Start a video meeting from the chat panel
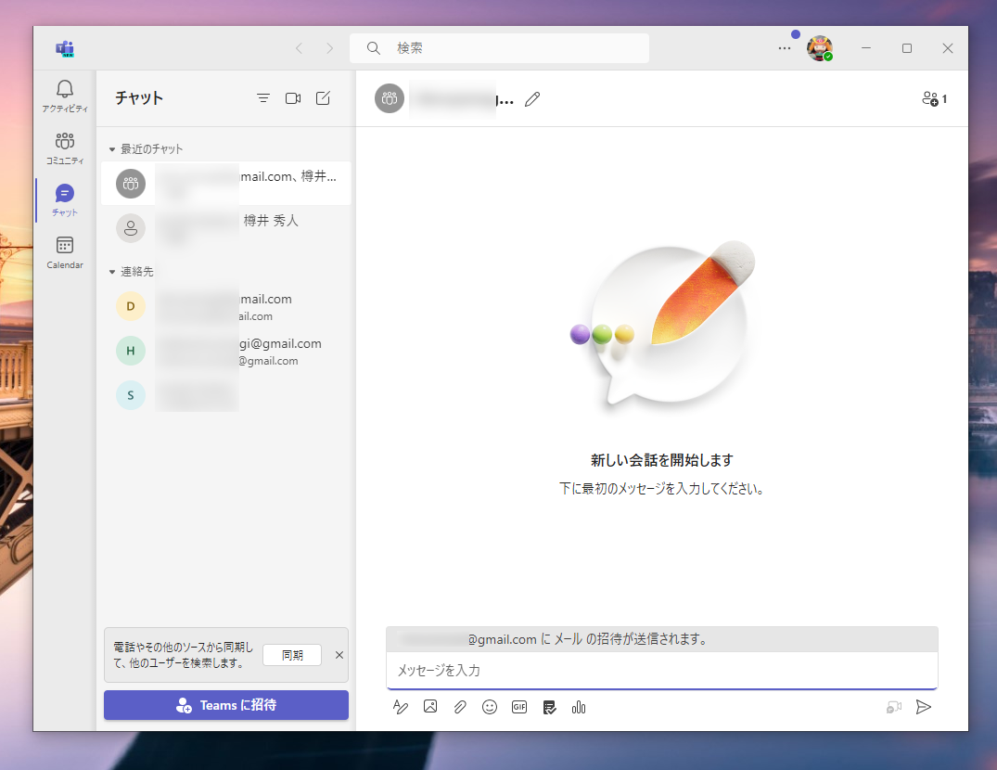Screen dimensions: 997x770 tap(293, 97)
